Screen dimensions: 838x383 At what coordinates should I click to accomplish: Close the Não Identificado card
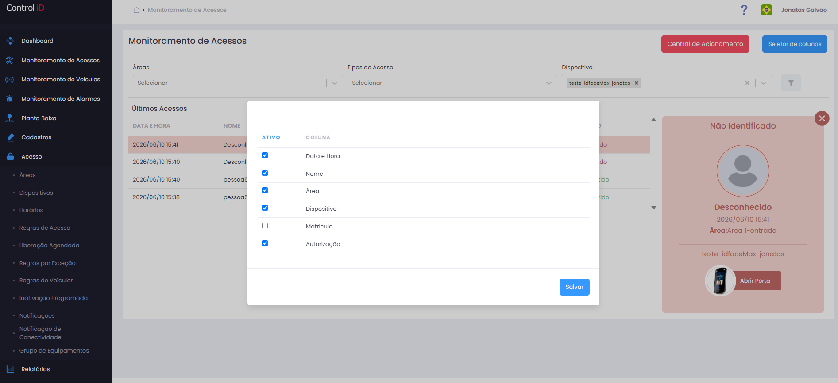coord(822,118)
